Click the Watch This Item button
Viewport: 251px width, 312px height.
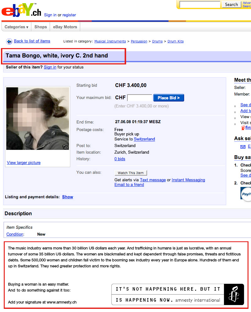[x=131, y=173]
